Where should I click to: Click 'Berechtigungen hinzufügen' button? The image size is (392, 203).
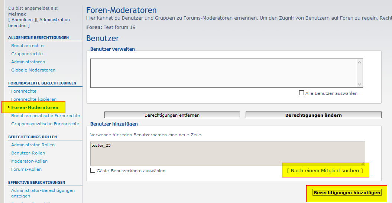tap(347, 193)
